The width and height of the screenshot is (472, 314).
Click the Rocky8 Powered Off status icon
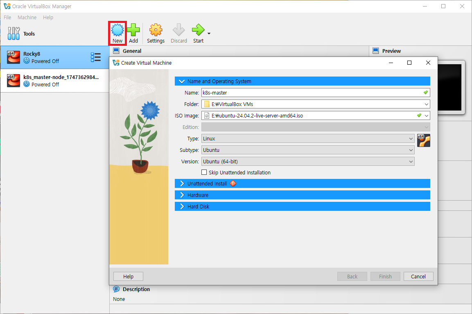click(x=27, y=61)
